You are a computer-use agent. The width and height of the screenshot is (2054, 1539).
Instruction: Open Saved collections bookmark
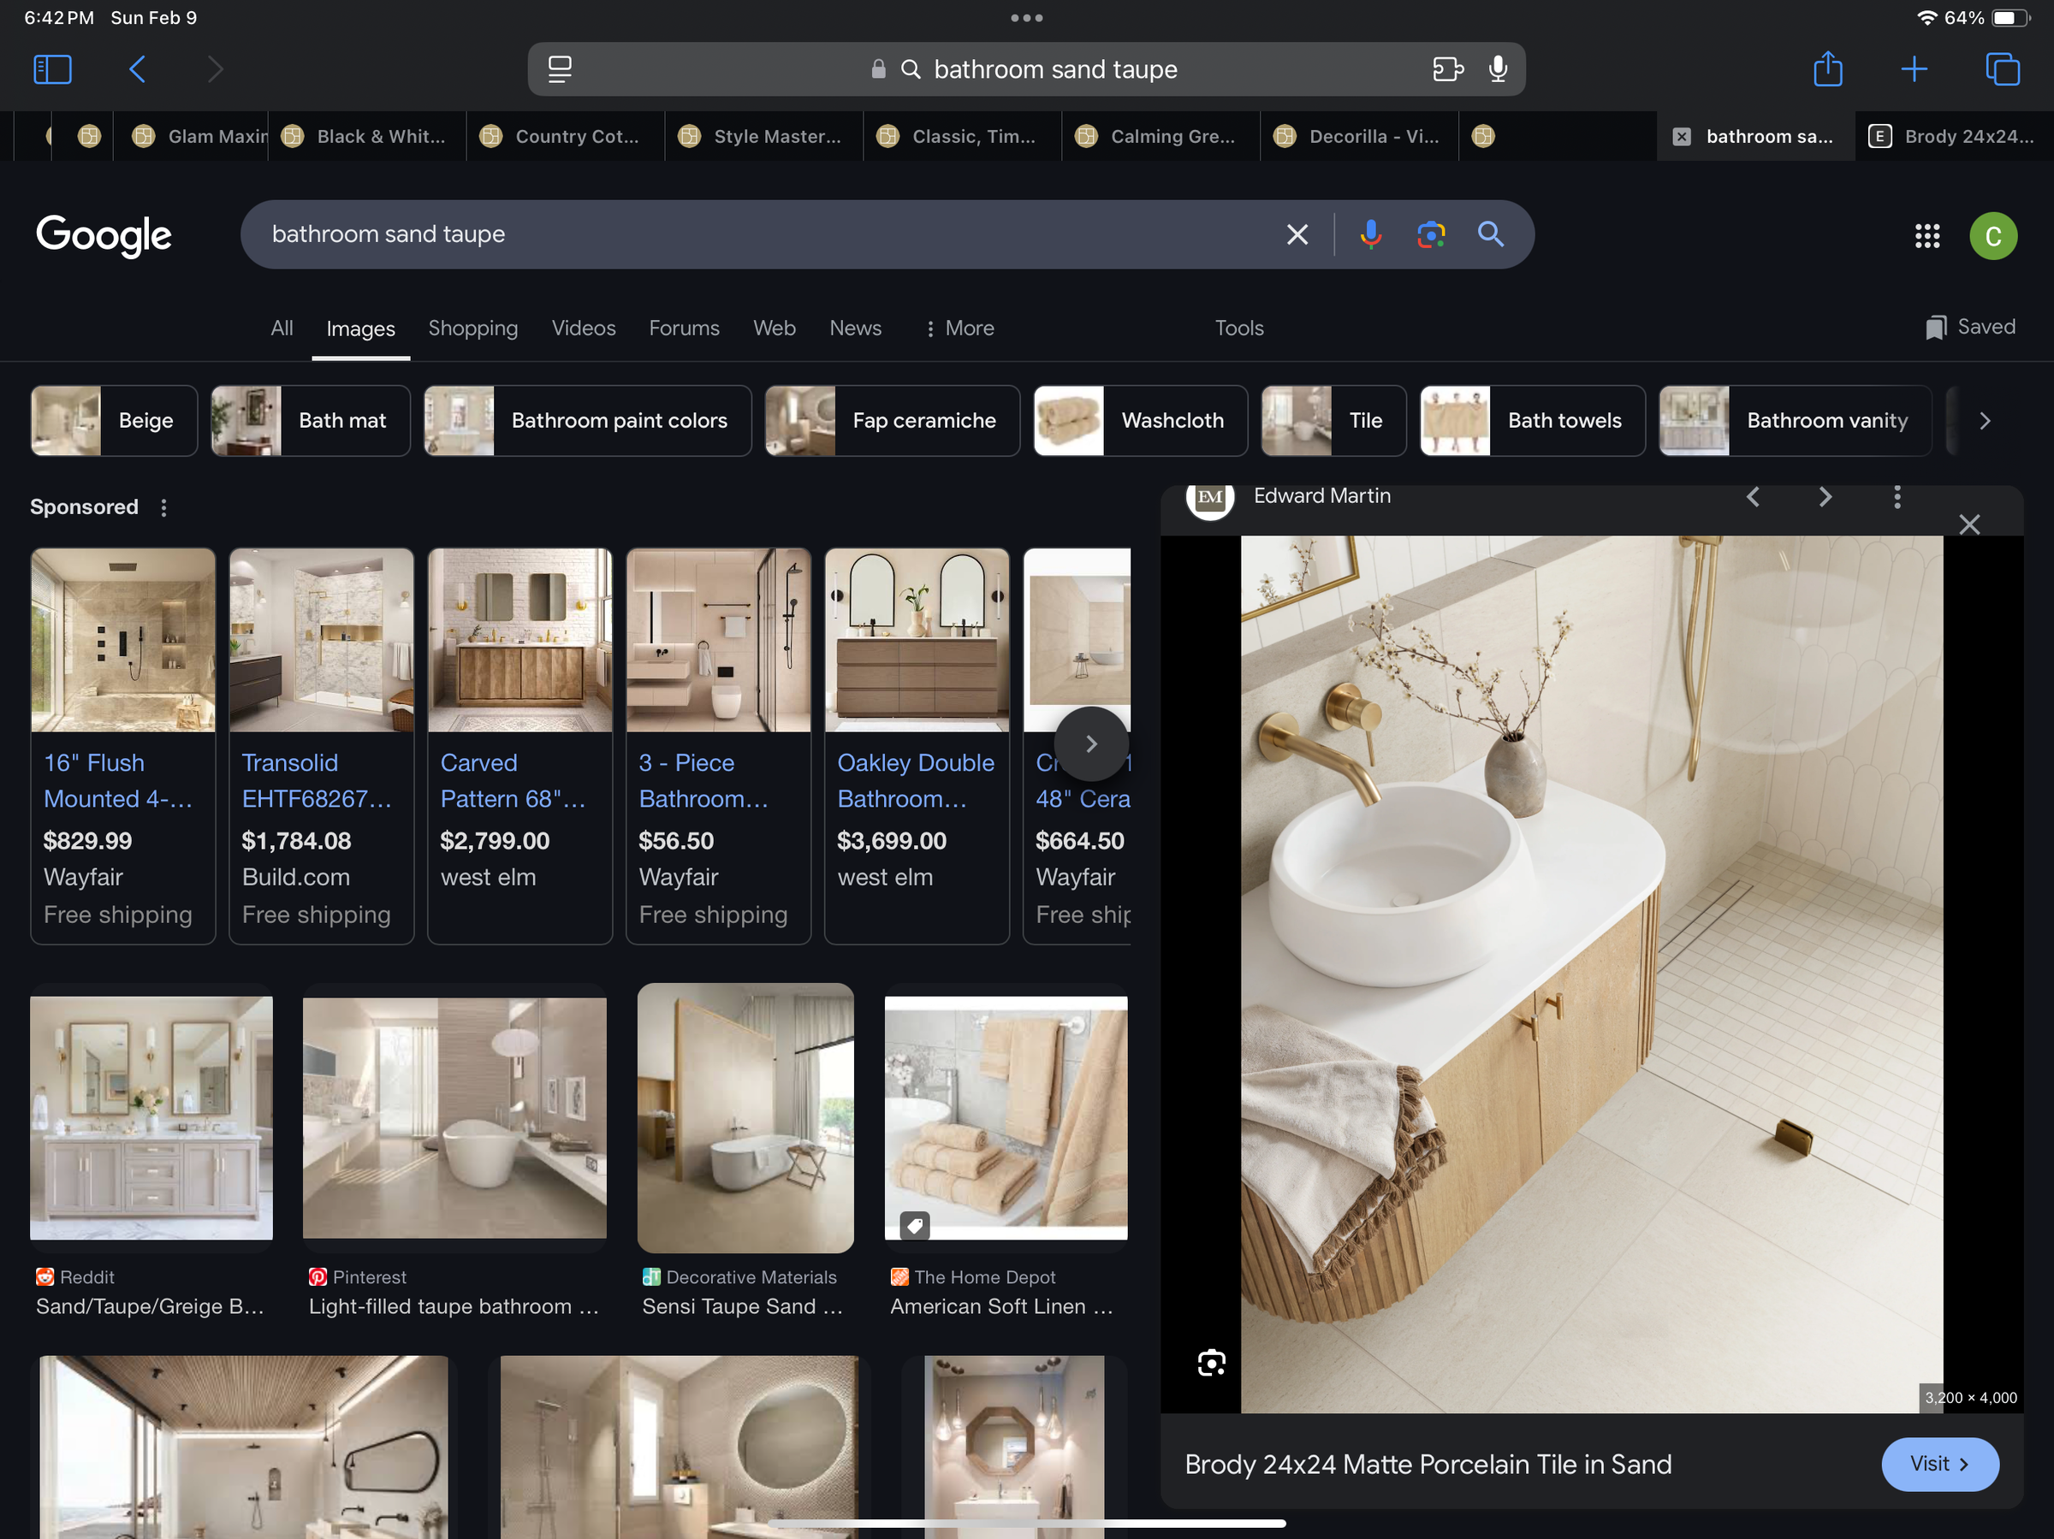coord(1969,327)
